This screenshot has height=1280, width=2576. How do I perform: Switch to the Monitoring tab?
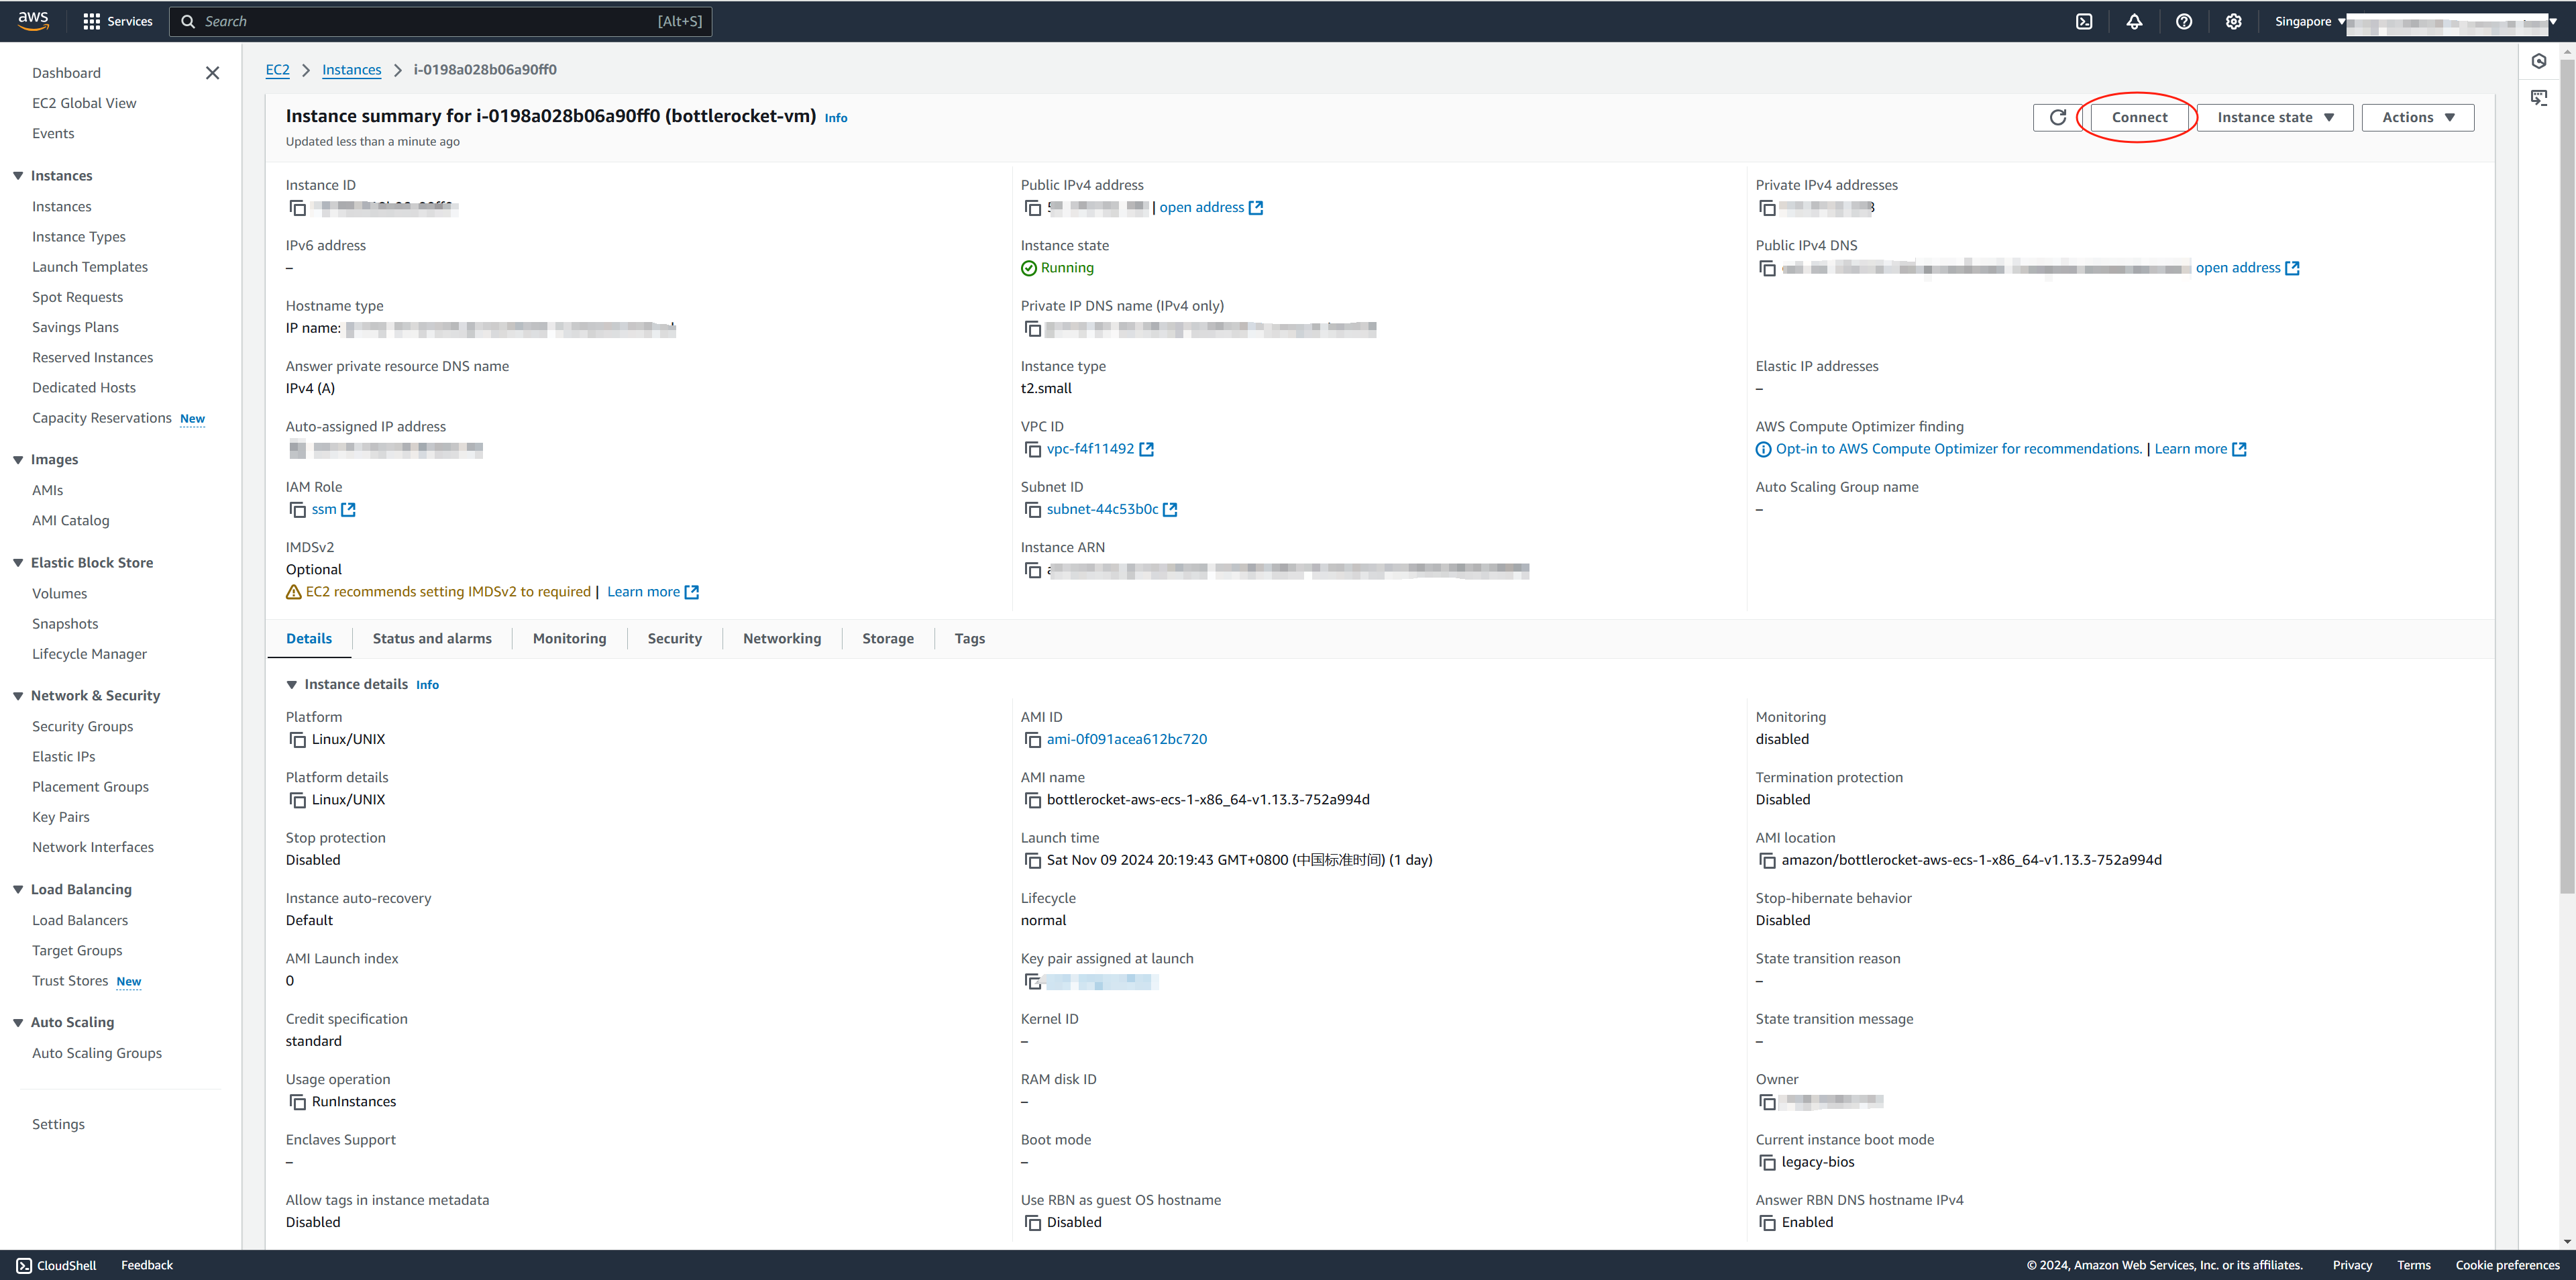click(x=569, y=639)
